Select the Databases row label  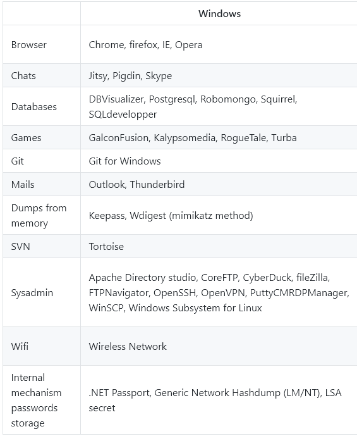tap(33, 106)
